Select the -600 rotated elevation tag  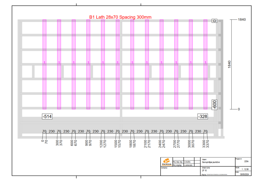tap(214, 104)
